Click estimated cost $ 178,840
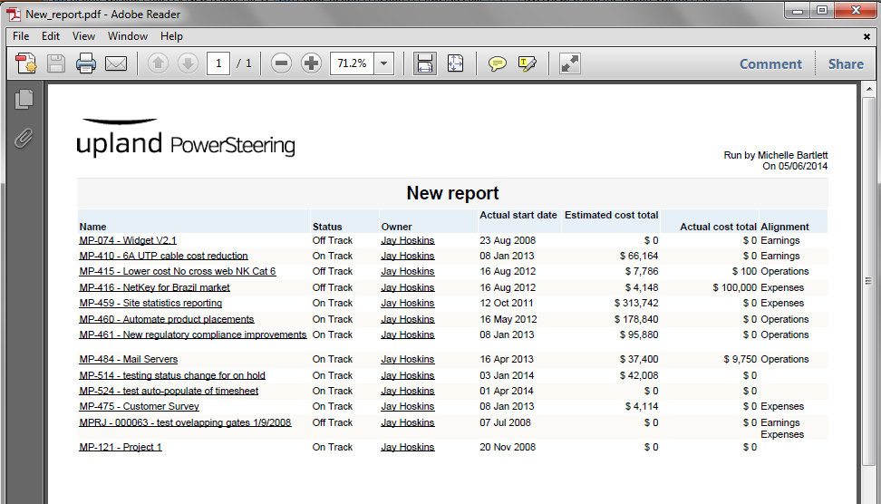881x504 pixels. (636, 319)
